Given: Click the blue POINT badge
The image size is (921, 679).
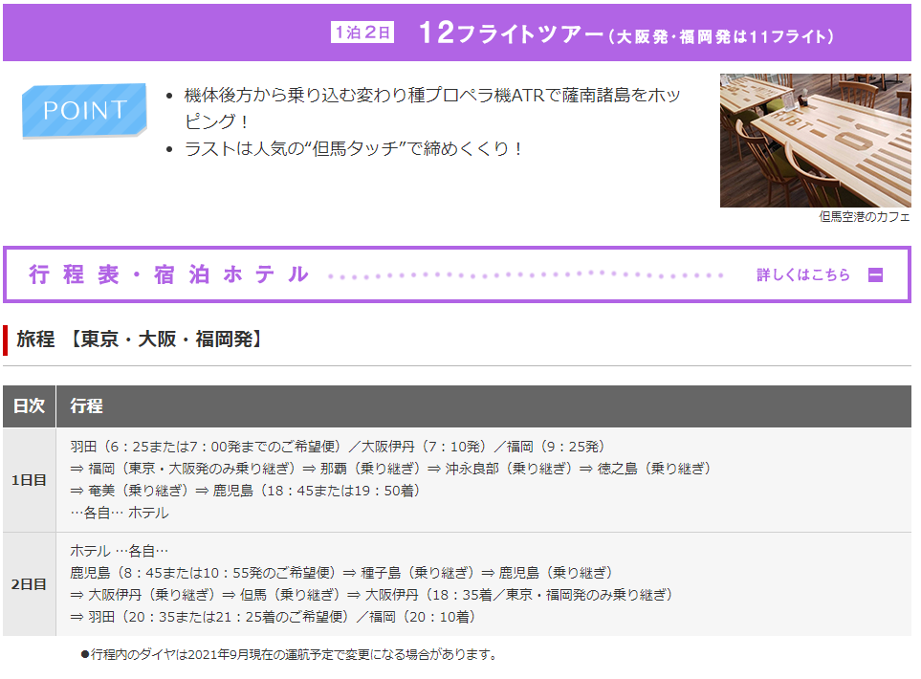Looking at the screenshot, I should pyautogui.click(x=85, y=110).
